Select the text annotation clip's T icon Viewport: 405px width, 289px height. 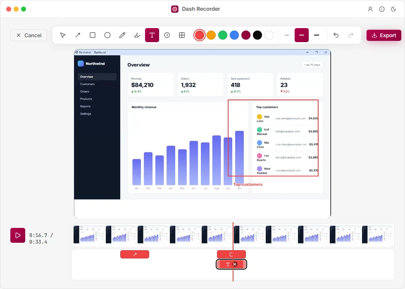pyautogui.click(x=228, y=264)
